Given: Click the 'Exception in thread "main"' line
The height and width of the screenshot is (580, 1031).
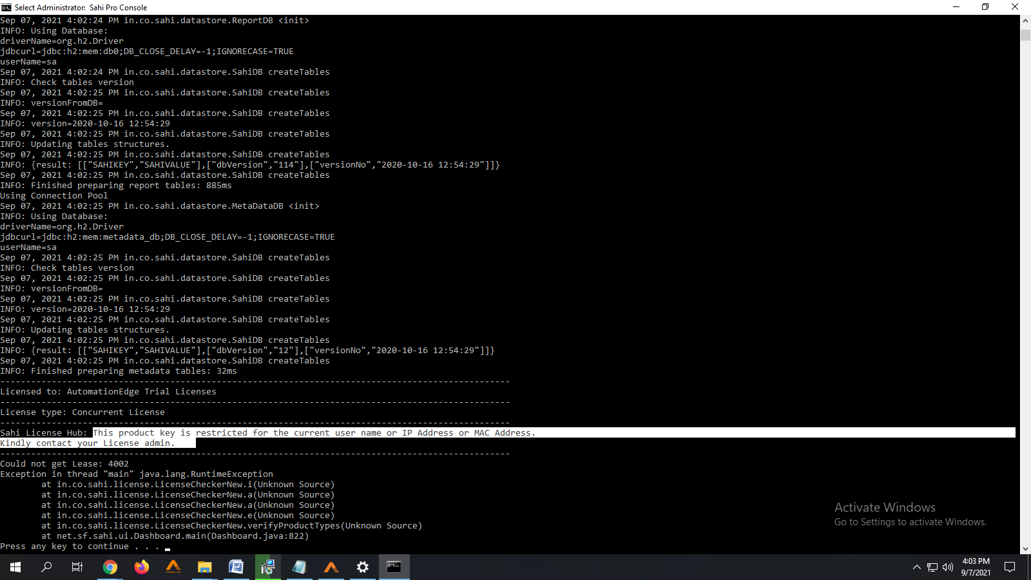Looking at the screenshot, I should click(x=137, y=474).
